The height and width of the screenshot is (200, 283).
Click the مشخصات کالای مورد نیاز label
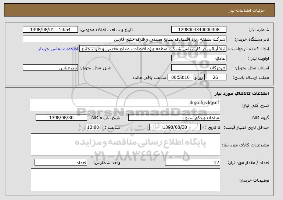pos(246,145)
